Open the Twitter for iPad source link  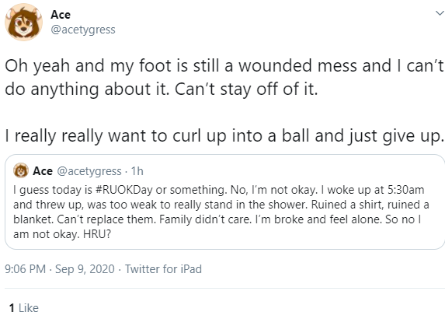(x=163, y=269)
